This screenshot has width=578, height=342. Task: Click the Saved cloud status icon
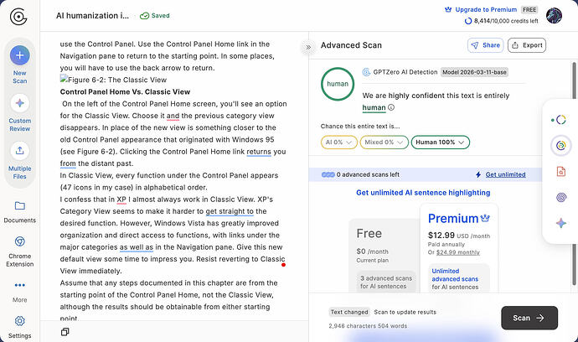[x=144, y=15]
